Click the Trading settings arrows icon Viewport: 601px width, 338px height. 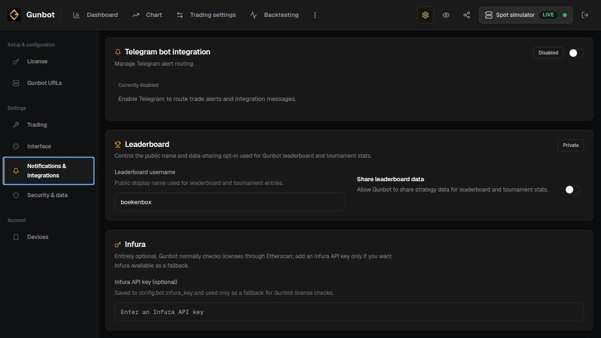(x=180, y=15)
